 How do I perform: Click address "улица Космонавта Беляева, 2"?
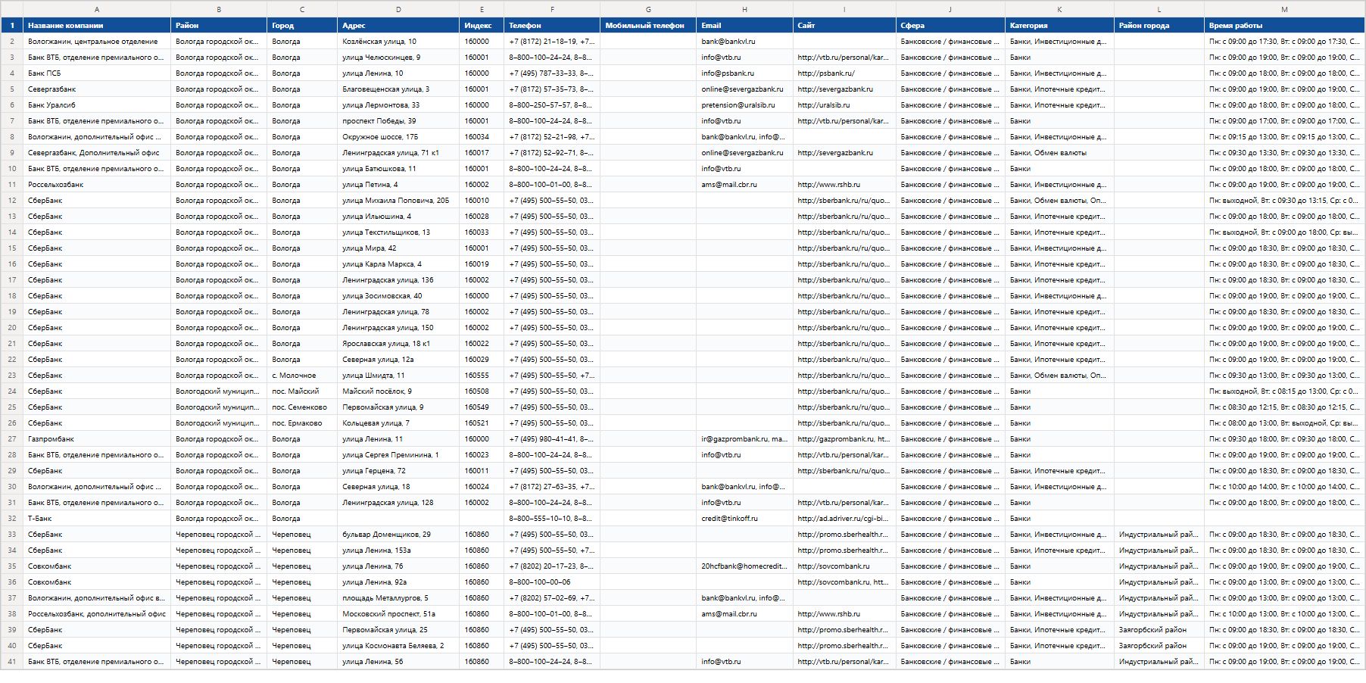coord(398,646)
